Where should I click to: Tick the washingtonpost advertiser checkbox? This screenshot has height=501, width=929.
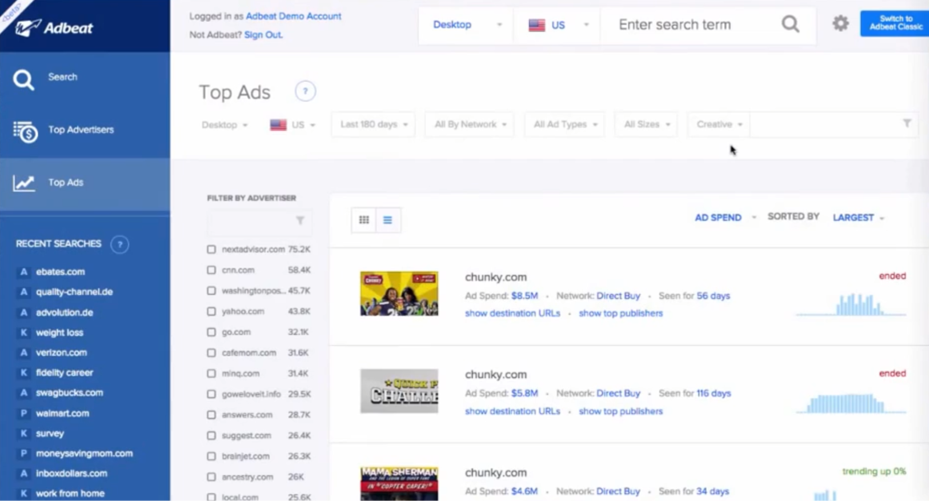pyautogui.click(x=211, y=291)
